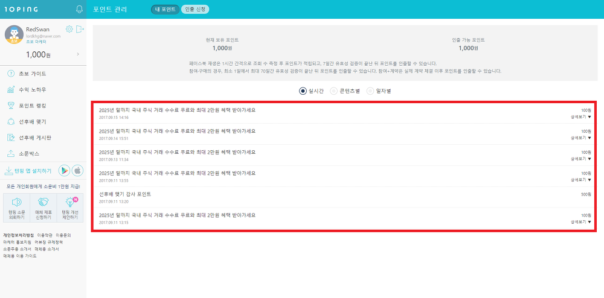Viewport: 604px width, 298px height.
Task: Click 마케터 홍보지침 footer link
Action: [17, 243]
